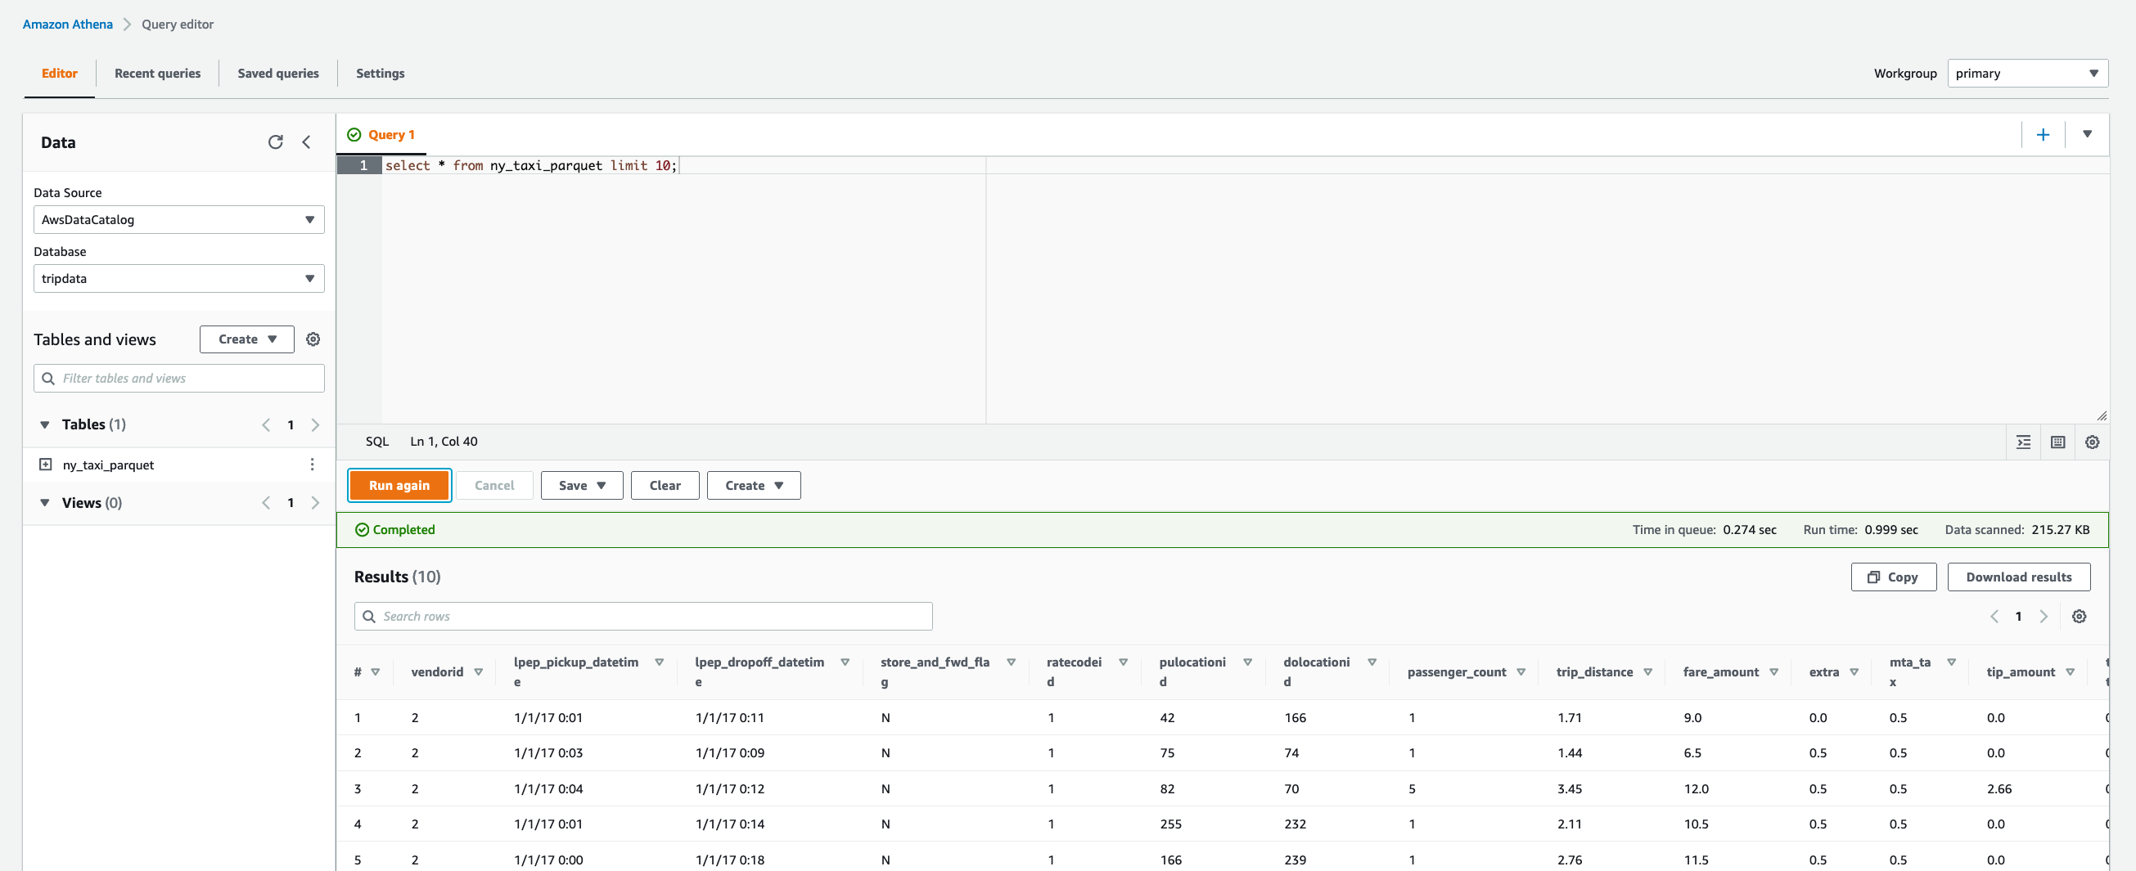This screenshot has width=2136, height=871.
Task: Go to previous results page
Action: (1994, 616)
